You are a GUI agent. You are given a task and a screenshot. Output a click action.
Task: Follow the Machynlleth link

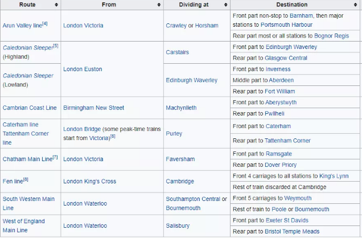coord(181,108)
